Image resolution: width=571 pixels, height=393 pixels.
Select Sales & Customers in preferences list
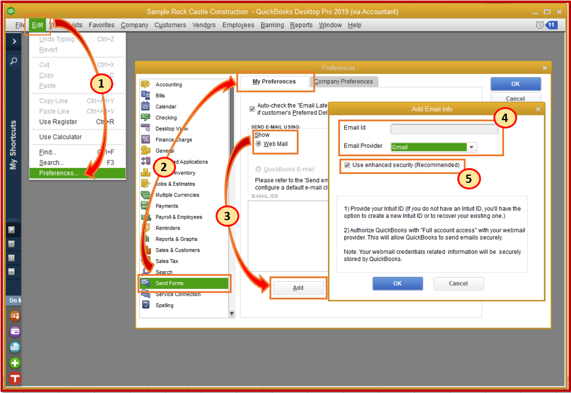coord(177,250)
